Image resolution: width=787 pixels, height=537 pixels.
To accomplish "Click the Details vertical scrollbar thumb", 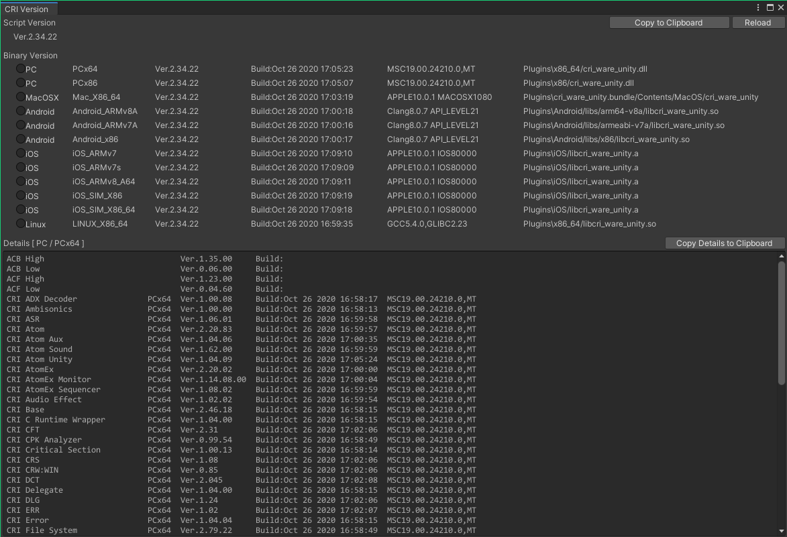I will coord(781,322).
